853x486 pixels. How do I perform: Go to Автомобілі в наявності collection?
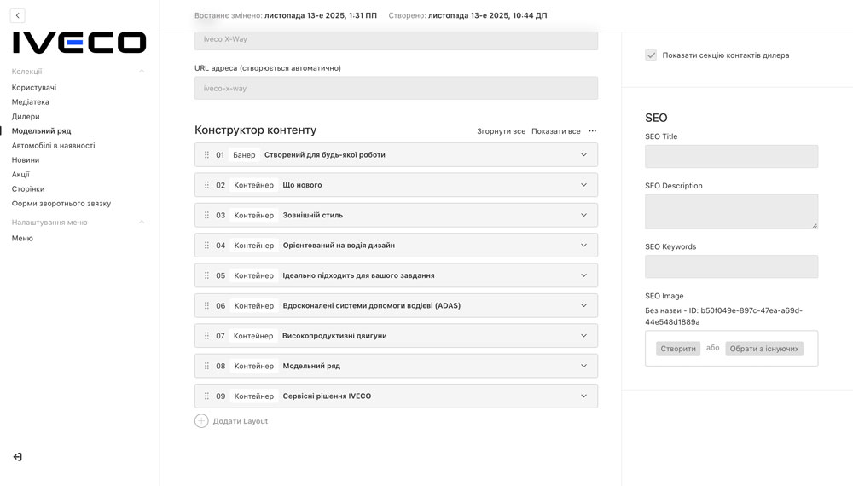click(x=53, y=146)
